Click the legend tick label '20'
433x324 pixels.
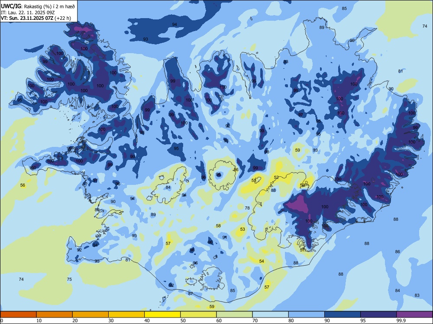75,321
